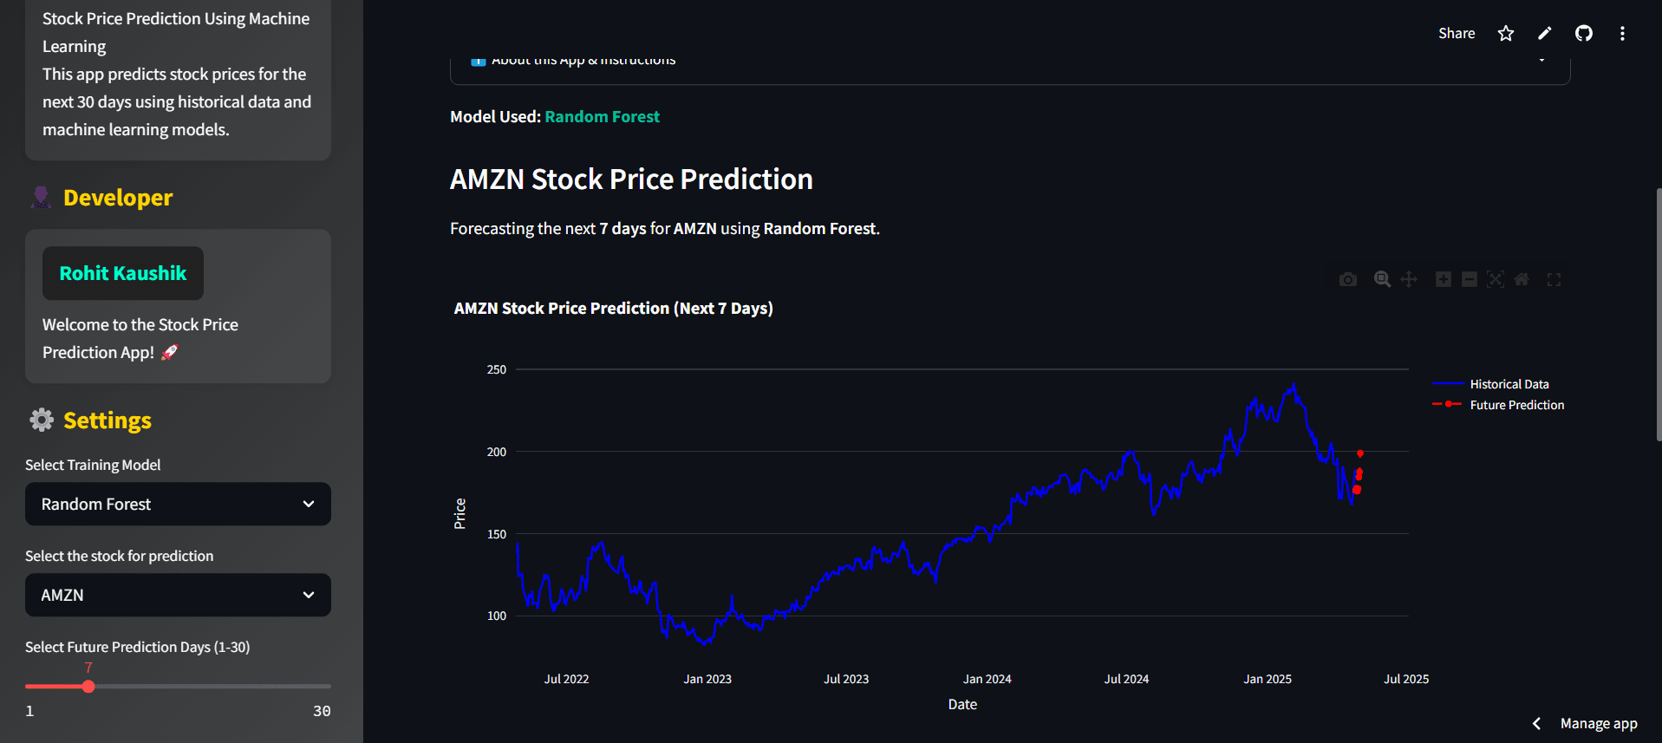Toggle Historical Data visibility in the legend
The height and width of the screenshot is (743, 1662).
(x=1509, y=383)
